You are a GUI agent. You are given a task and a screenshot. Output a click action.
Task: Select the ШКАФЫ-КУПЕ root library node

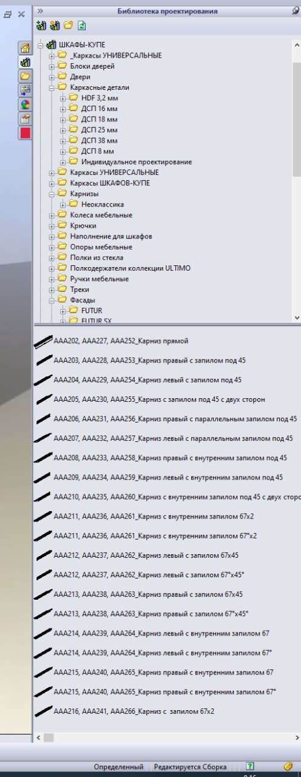tap(83, 45)
